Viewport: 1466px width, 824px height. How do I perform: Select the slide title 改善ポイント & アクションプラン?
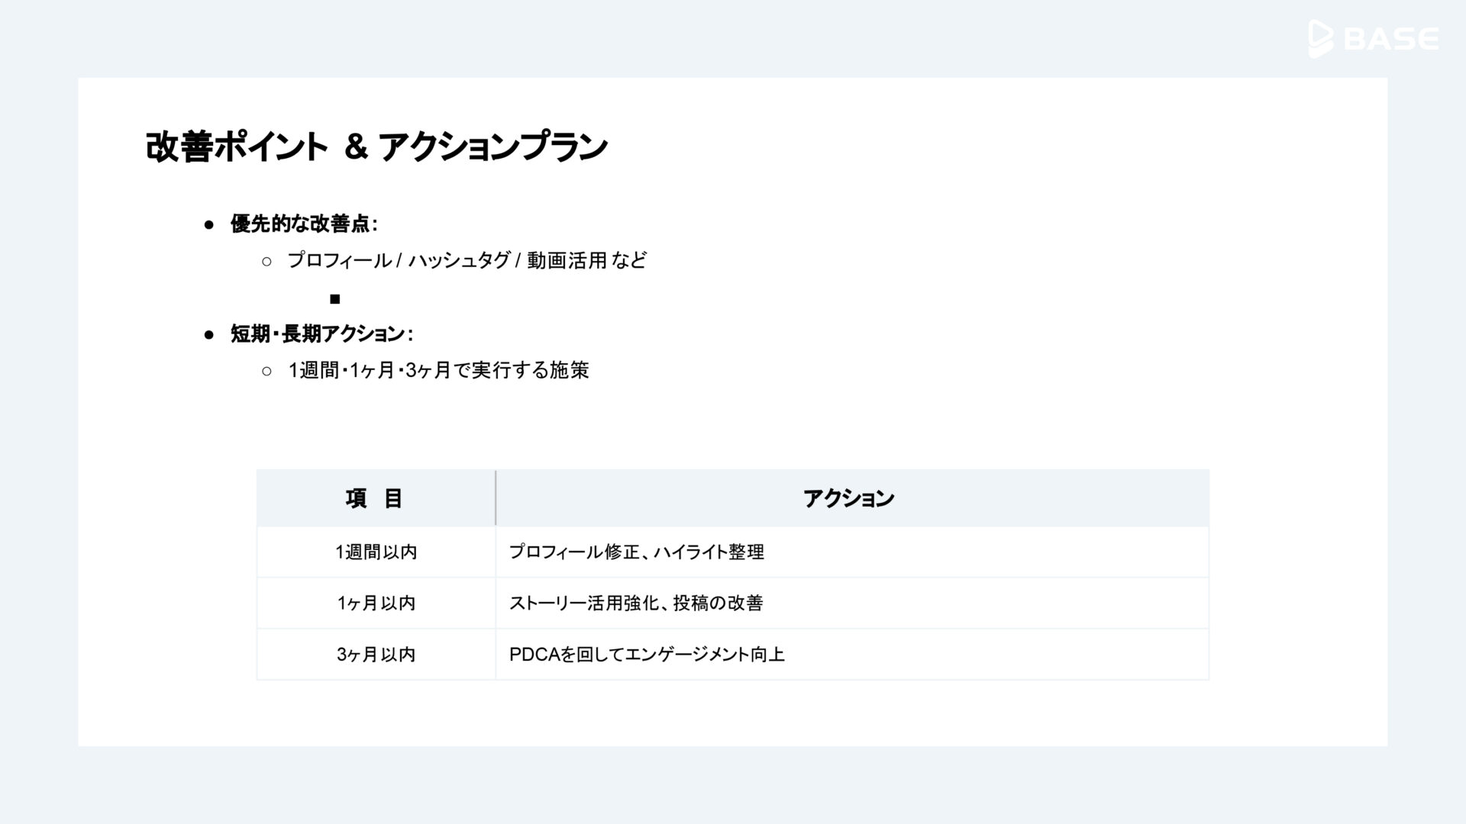[376, 146]
